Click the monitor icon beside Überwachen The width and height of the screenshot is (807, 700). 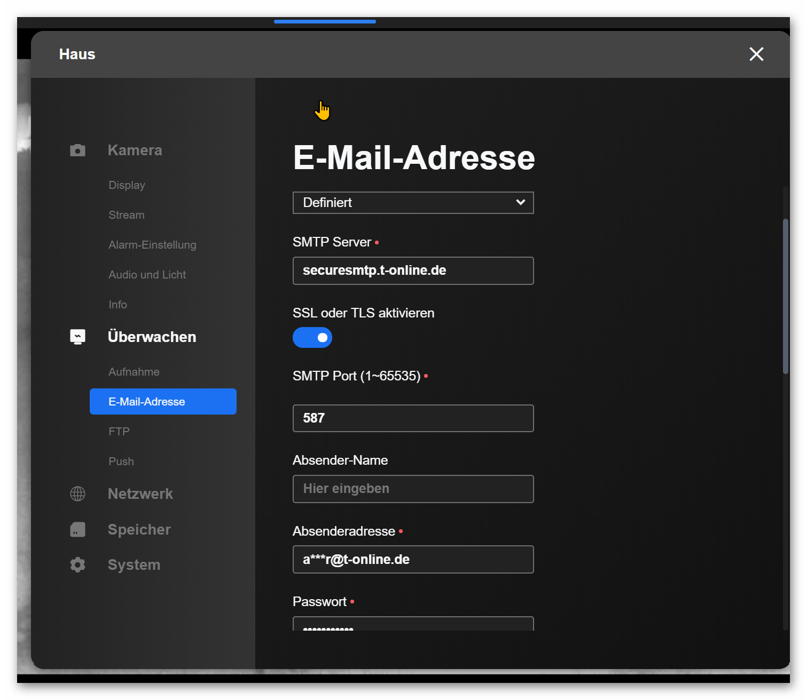click(77, 337)
